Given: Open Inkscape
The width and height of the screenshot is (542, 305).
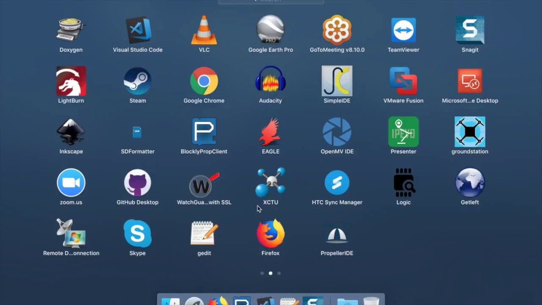Looking at the screenshot, I should coord(71,132).
